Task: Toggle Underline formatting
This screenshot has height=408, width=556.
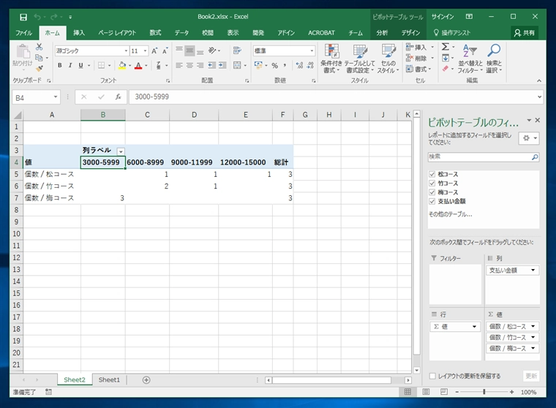Action: (81, 65)
